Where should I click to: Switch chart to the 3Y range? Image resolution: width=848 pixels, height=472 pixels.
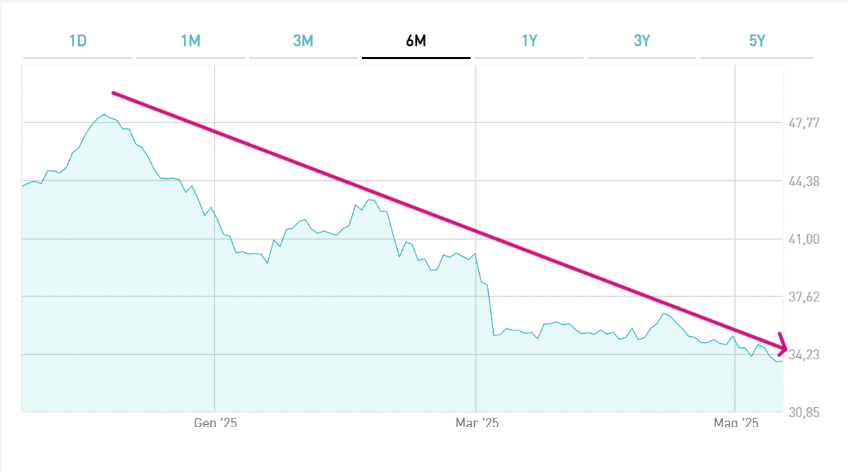642,41
